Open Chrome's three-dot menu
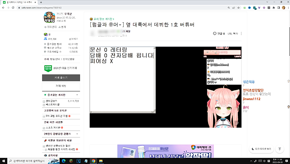The height and width of the screenshot is (164, 290). pos(288,8)
